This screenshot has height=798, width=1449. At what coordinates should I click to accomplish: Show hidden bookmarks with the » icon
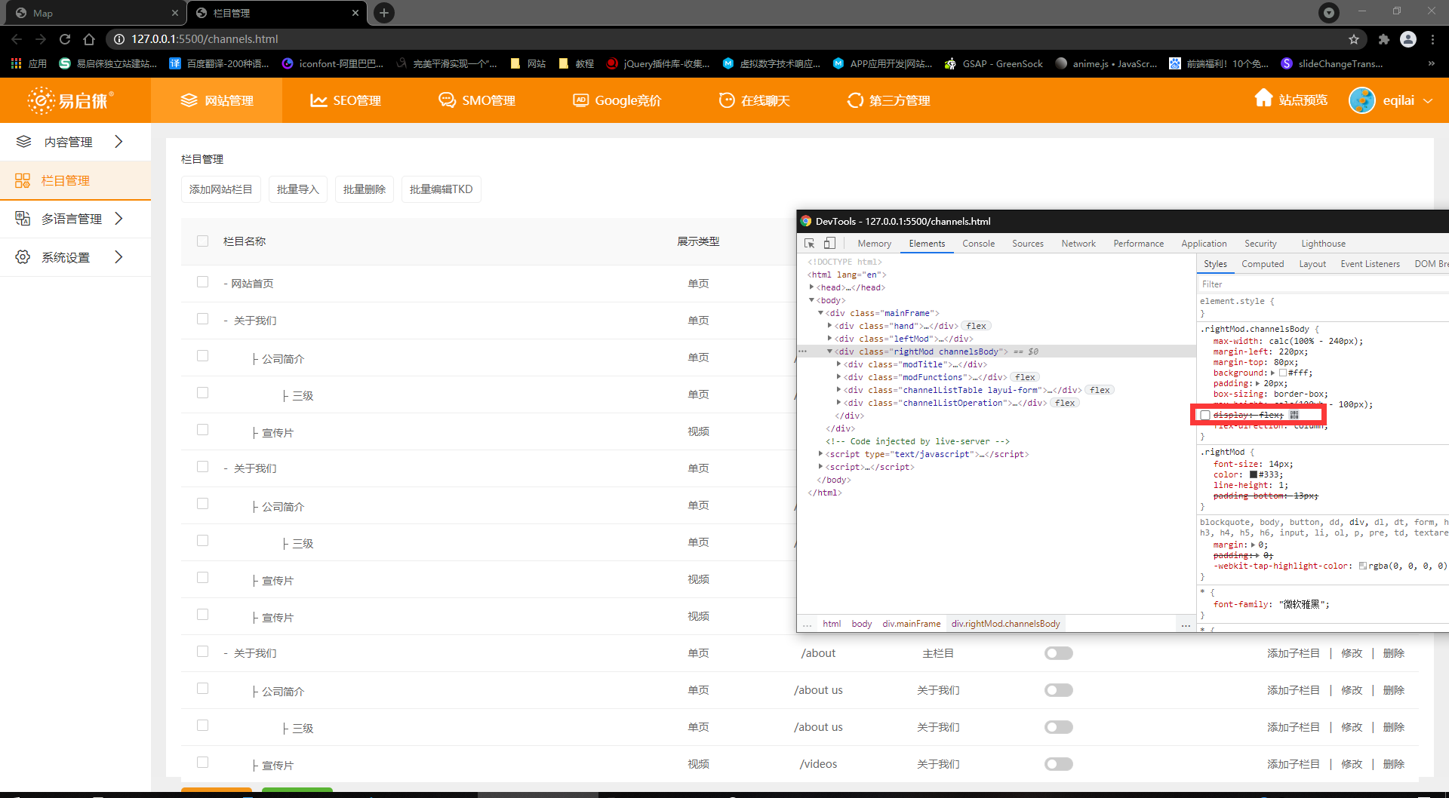(1431, 63)
